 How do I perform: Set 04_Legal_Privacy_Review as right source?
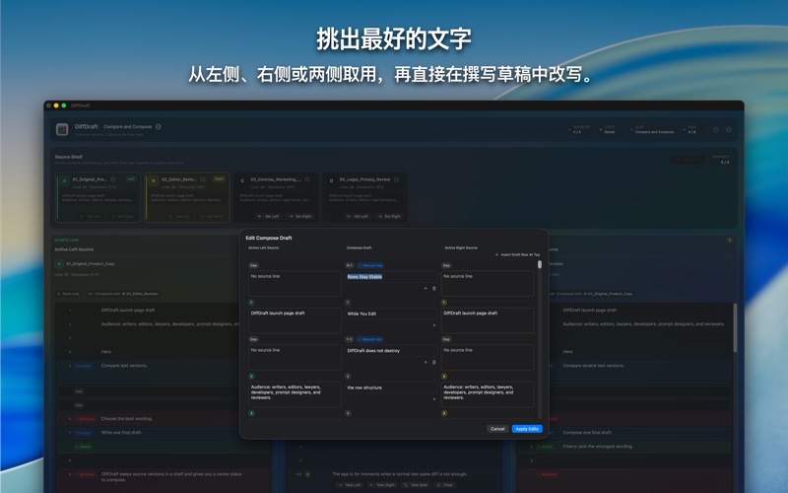click(389, 216)
